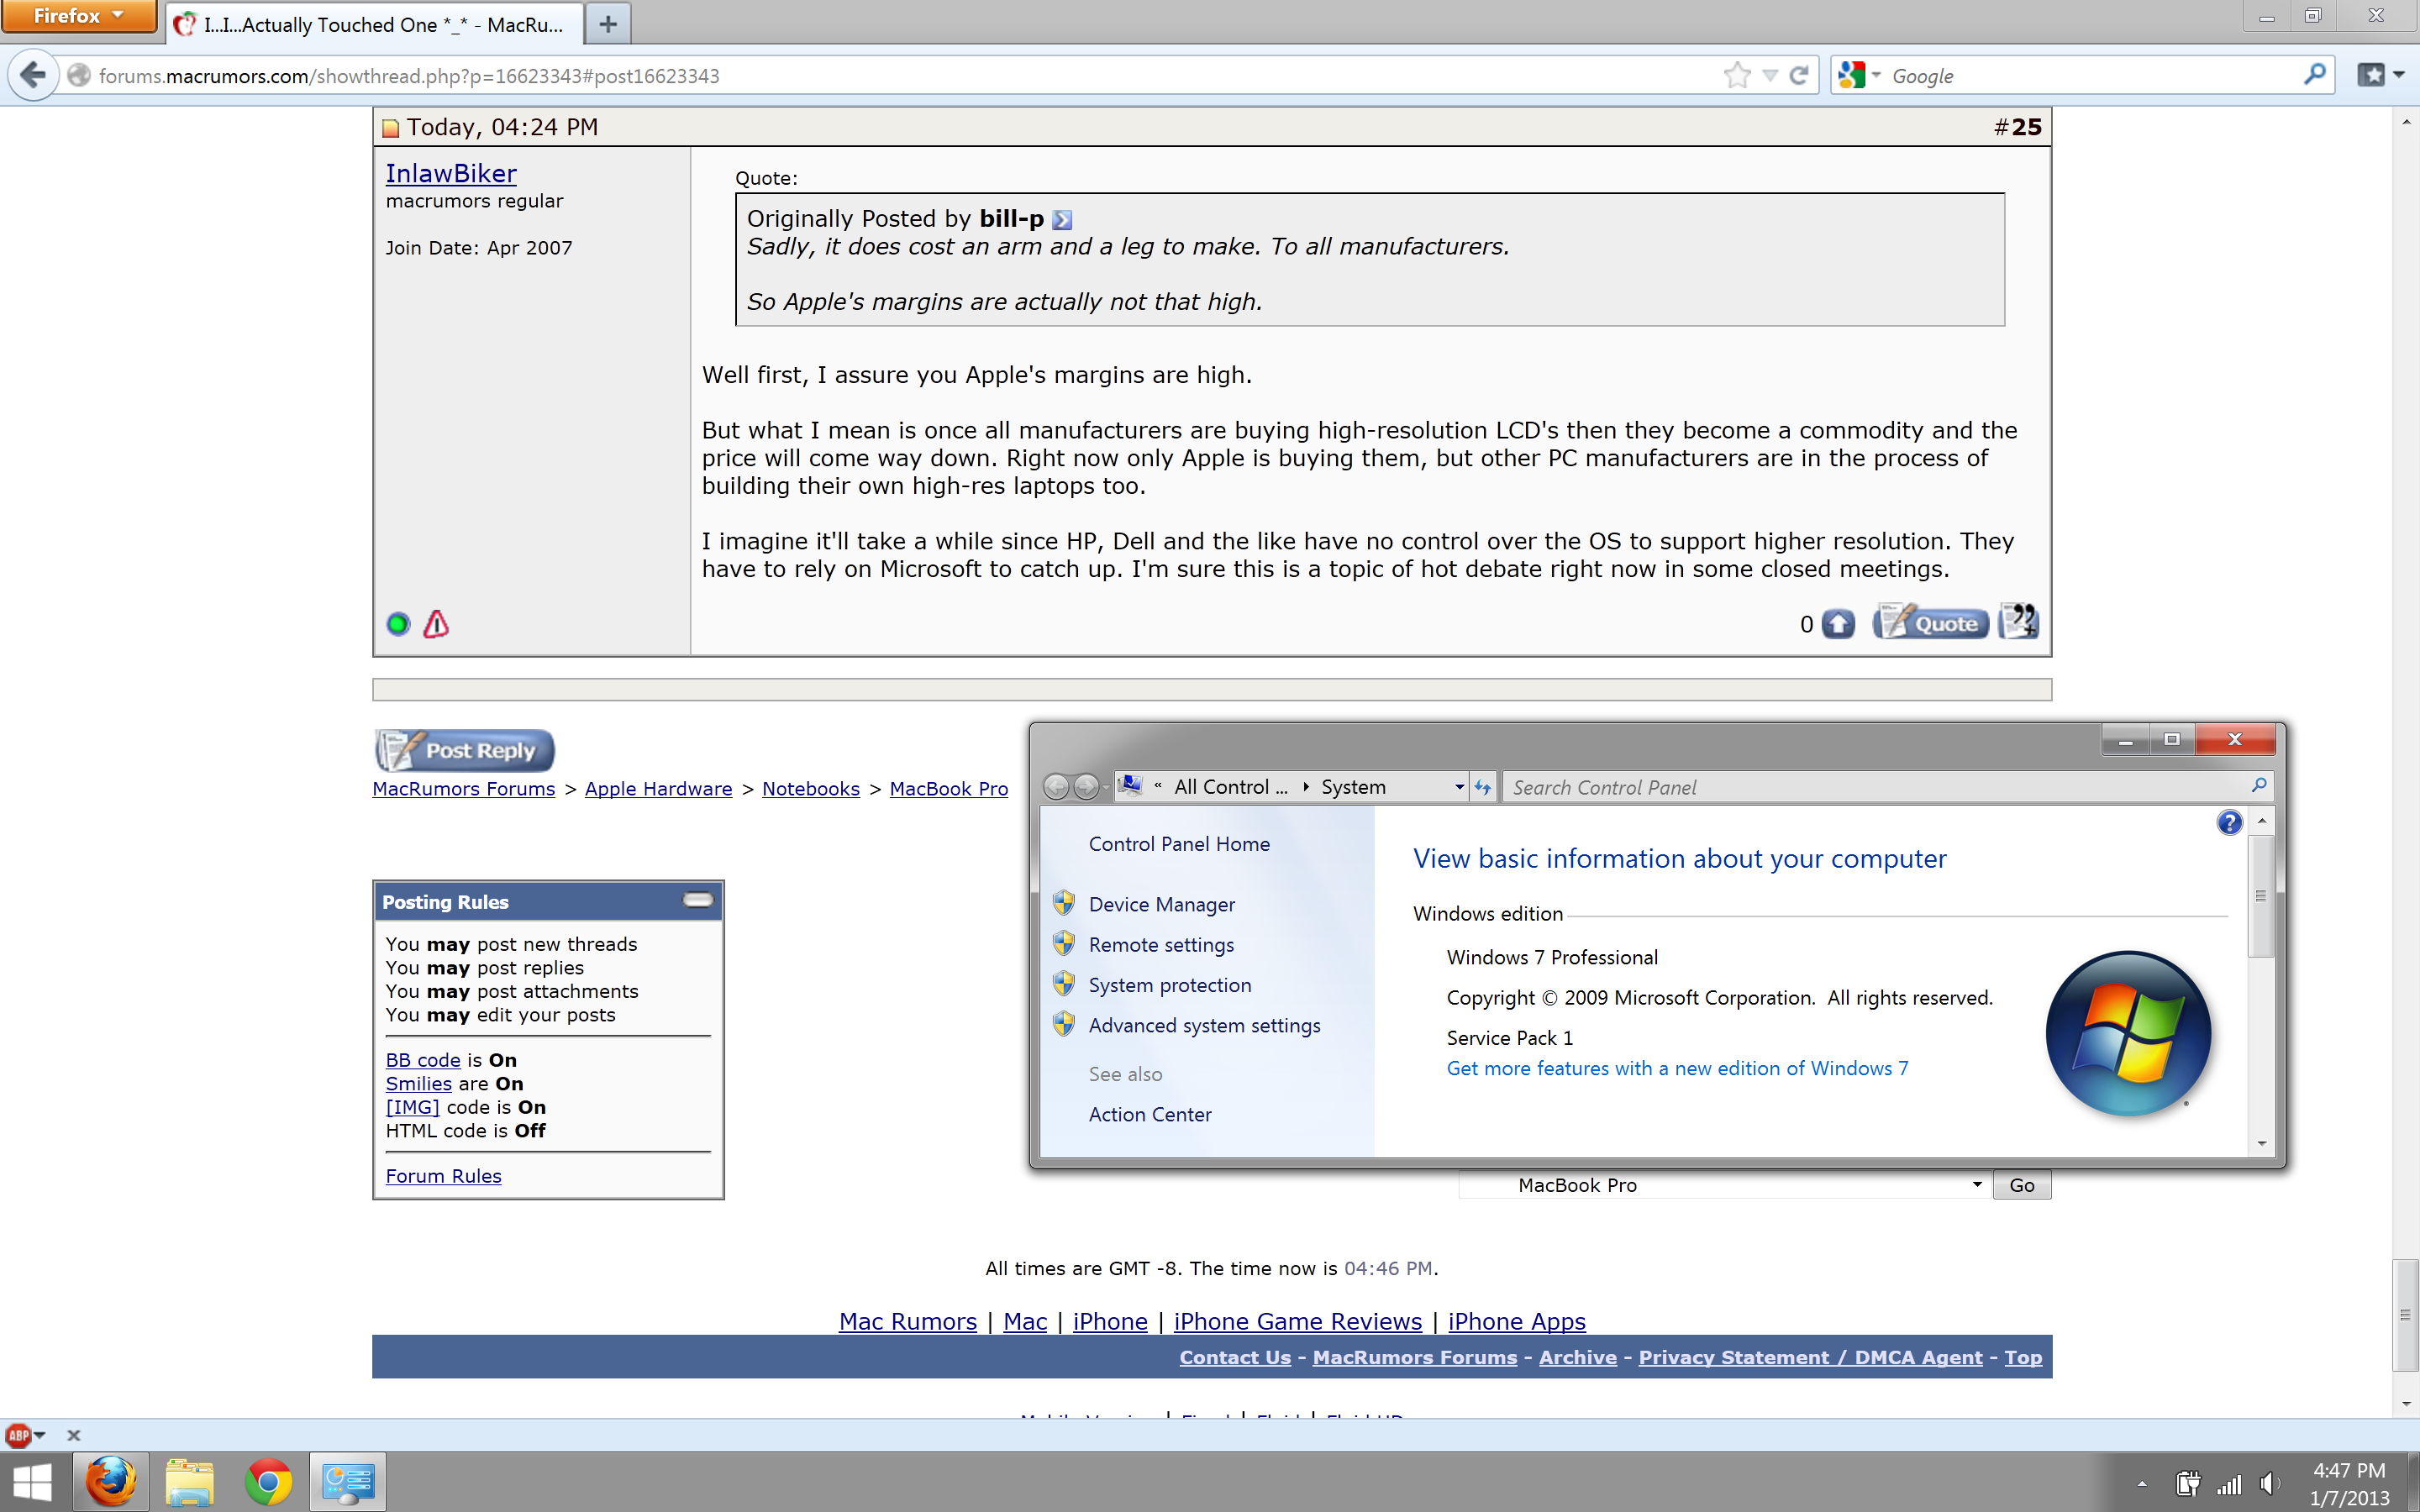Click the browser page vertical scrollbar thumb
Screen dimensions: 2420x1512
(x=2405, y=1314)
